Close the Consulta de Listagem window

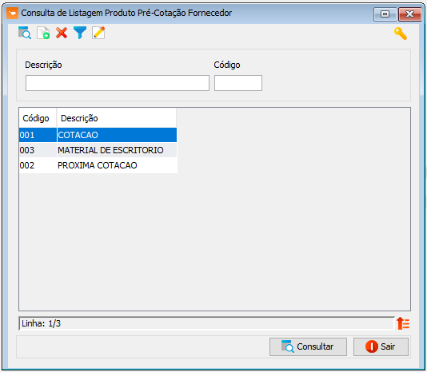click(409, 14)
